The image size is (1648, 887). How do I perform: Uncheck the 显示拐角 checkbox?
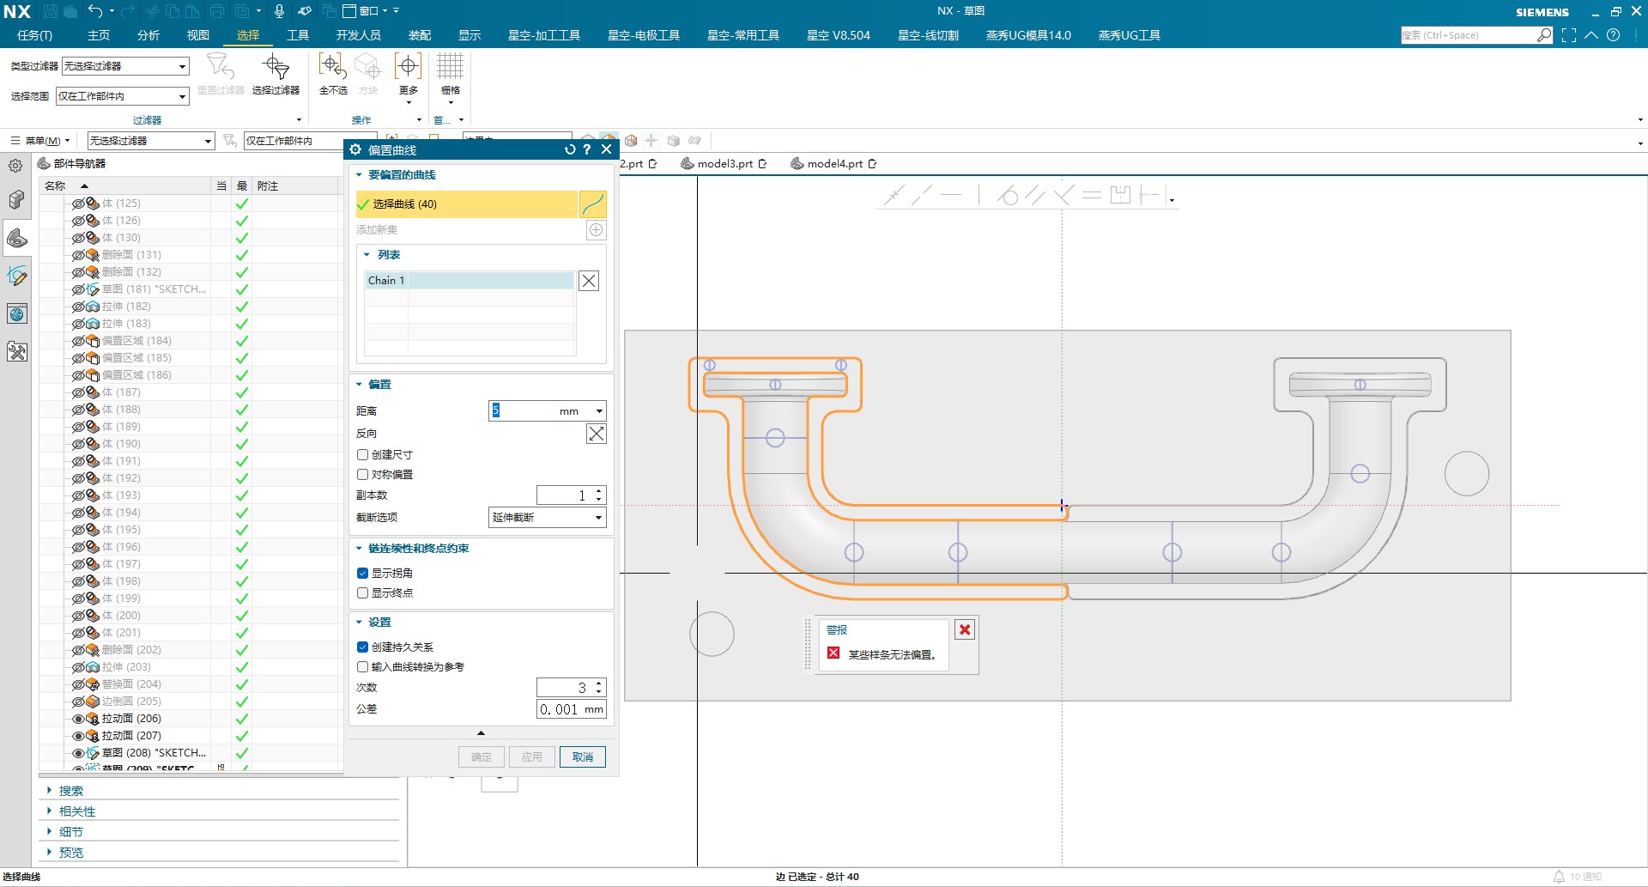pos(362,573)
